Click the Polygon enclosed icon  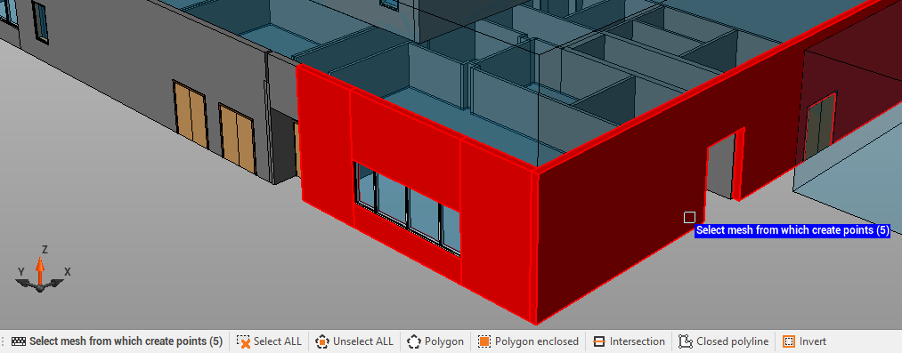(x=484, y=341)
